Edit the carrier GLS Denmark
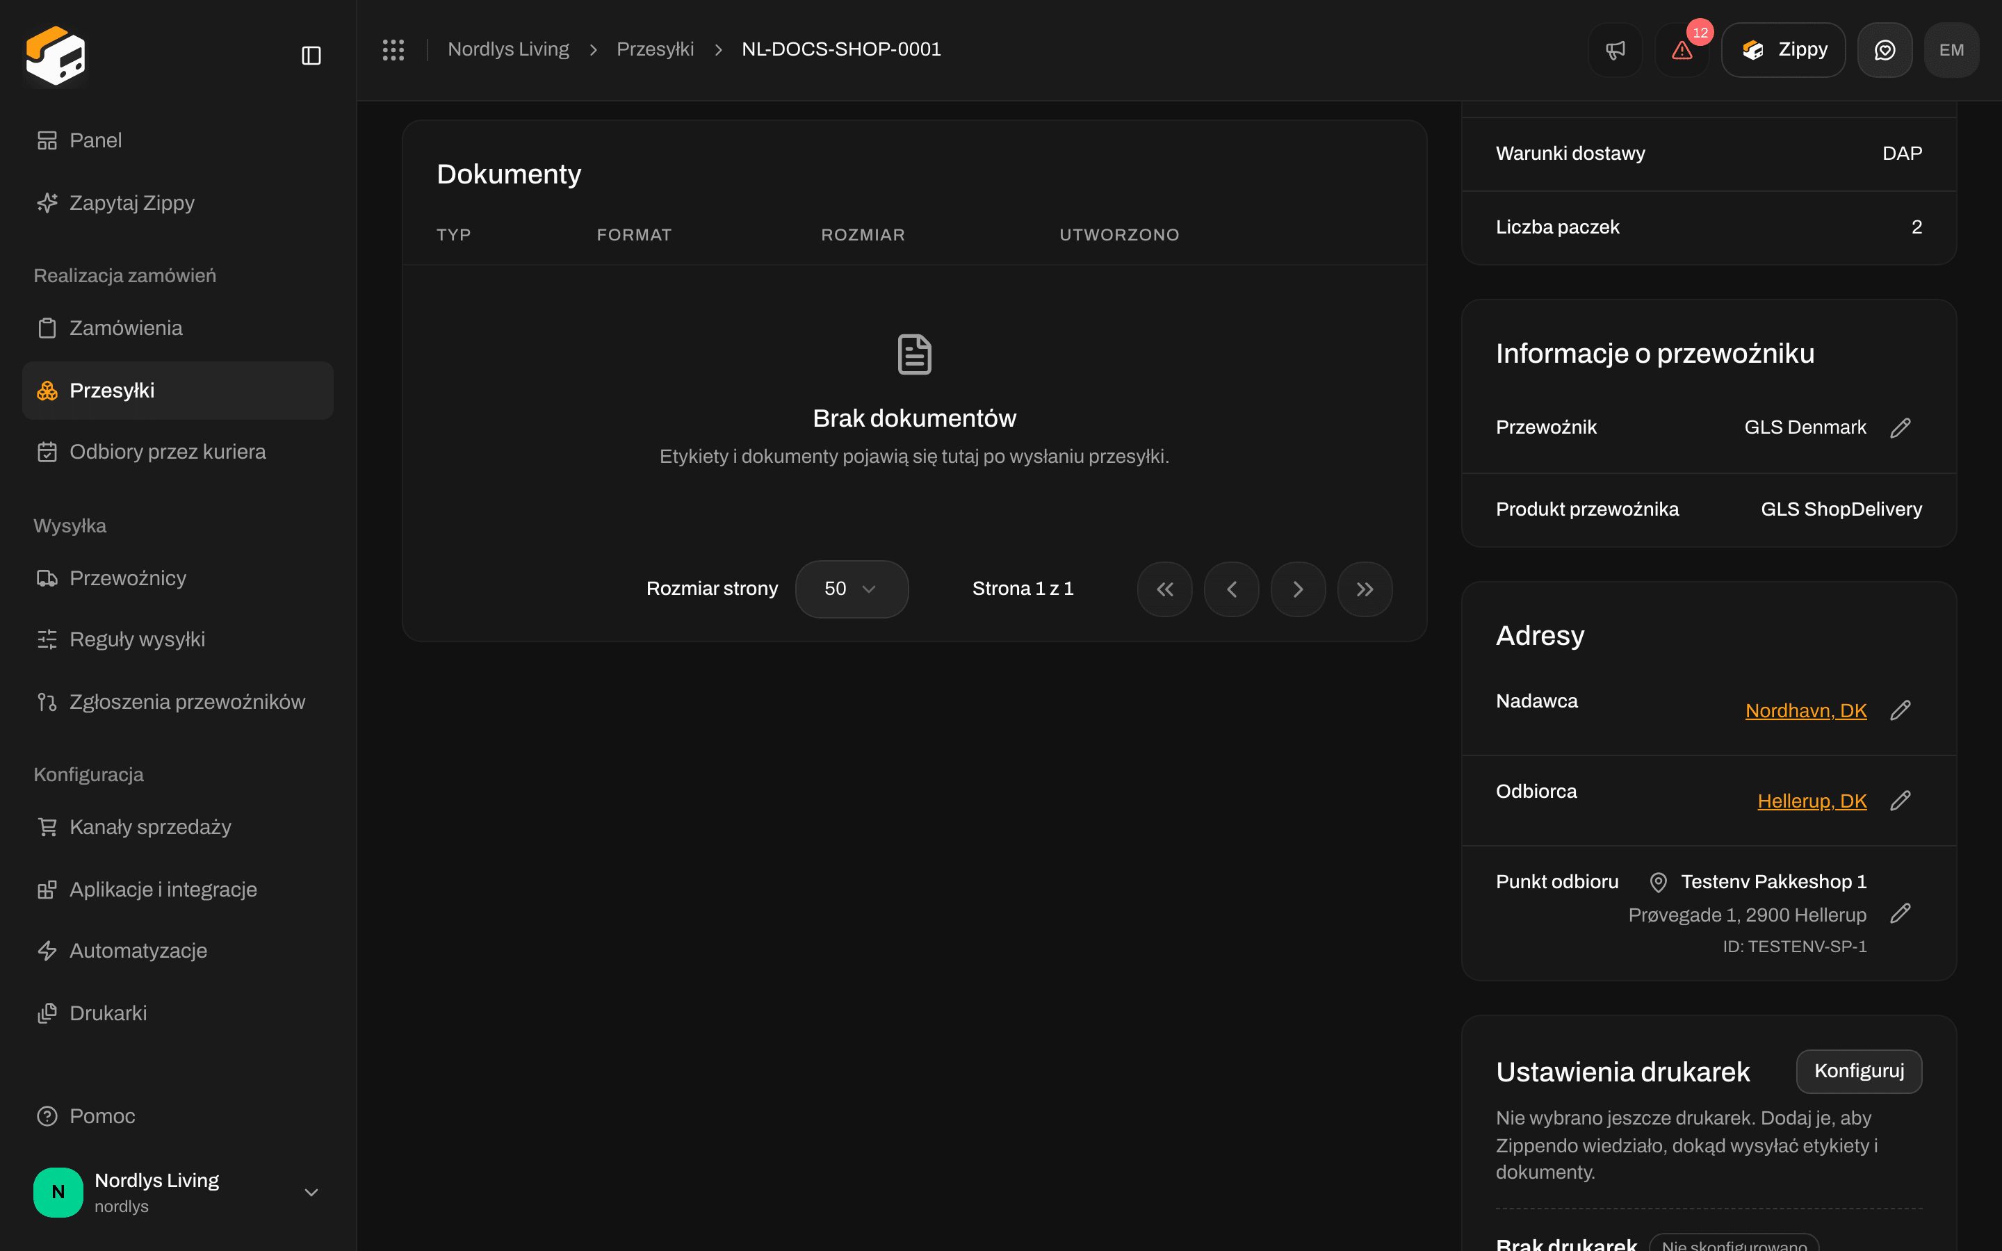The height and width of the screenshot is (1251, 2002). [1901, 427]
